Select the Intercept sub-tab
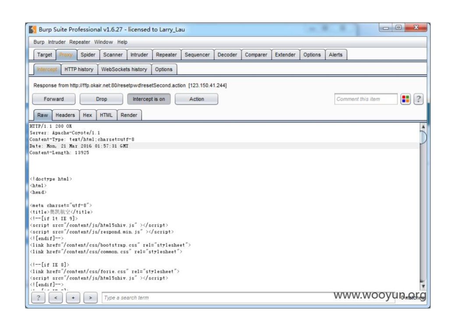The width and height of the screenshot is (473, 334). pos(47,69)
